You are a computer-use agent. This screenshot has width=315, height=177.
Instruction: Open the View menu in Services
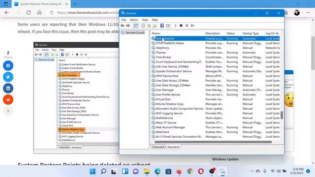click(145, 20)
